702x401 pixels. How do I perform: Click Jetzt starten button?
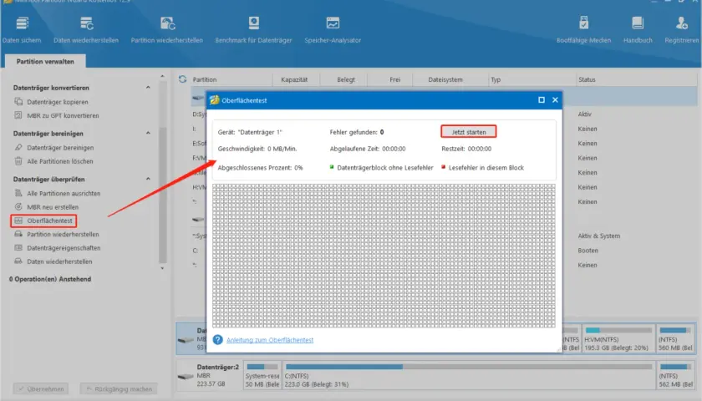click(x=468, y=132)
